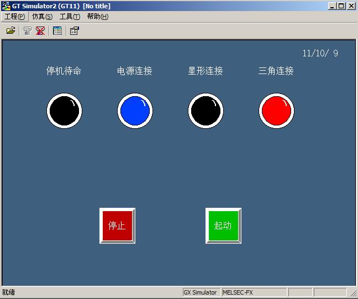
Task: Click the GX Simulator status bar panel
Action: coord(201,292)
